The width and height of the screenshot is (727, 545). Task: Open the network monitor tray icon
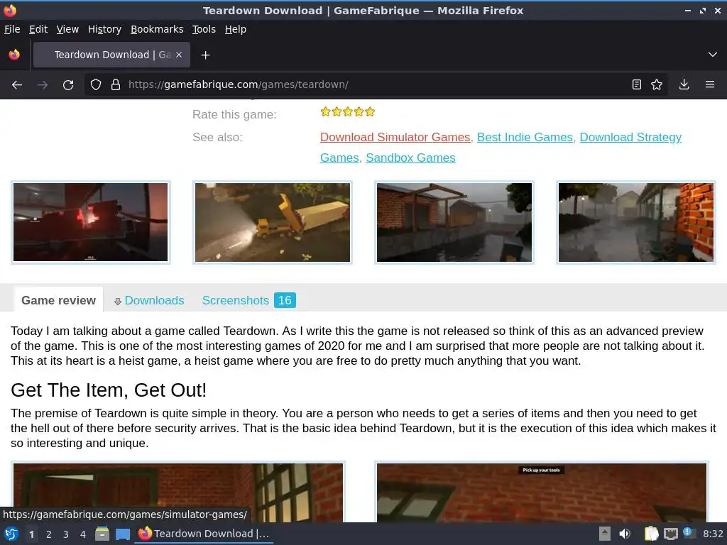click(670, 534)
